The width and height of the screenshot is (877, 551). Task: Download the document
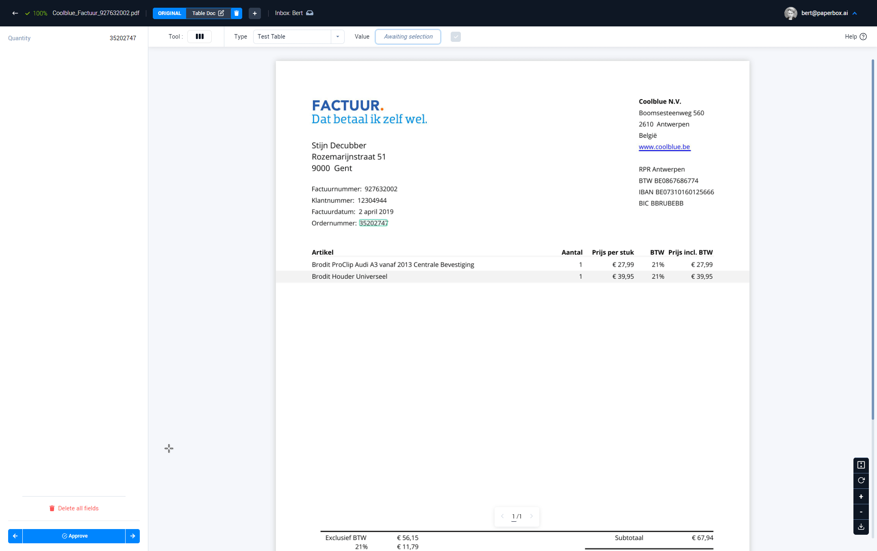[x=861, y=527]
